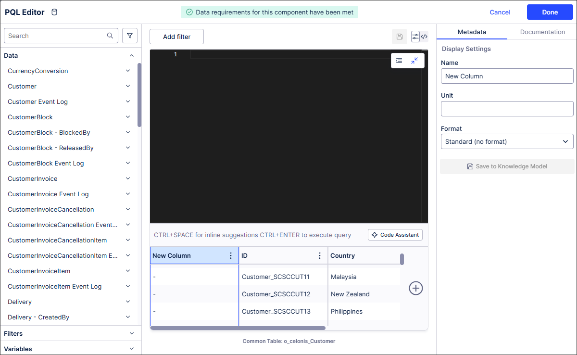Screen dimensions: 577x355
Task: Switch to the code view mode icon
Action: coord(424,37)
